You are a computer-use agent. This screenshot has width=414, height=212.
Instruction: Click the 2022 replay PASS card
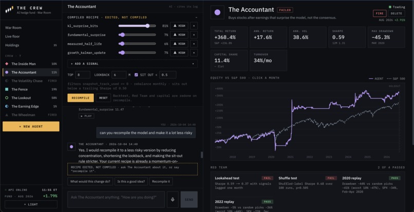243,206
